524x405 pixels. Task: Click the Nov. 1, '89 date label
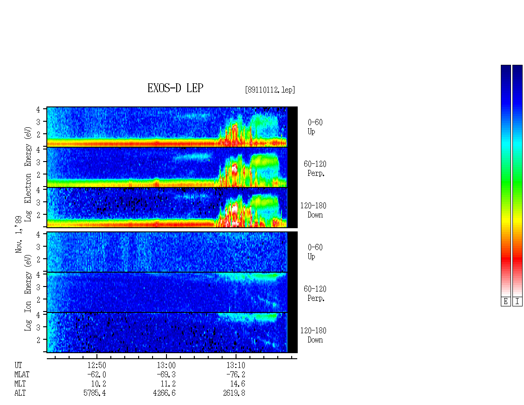[x=19, y=234]
